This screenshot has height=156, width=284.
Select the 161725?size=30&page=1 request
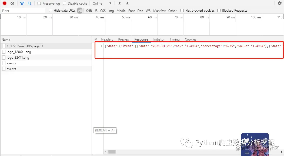pyautogui.click(x=25, y=46)
